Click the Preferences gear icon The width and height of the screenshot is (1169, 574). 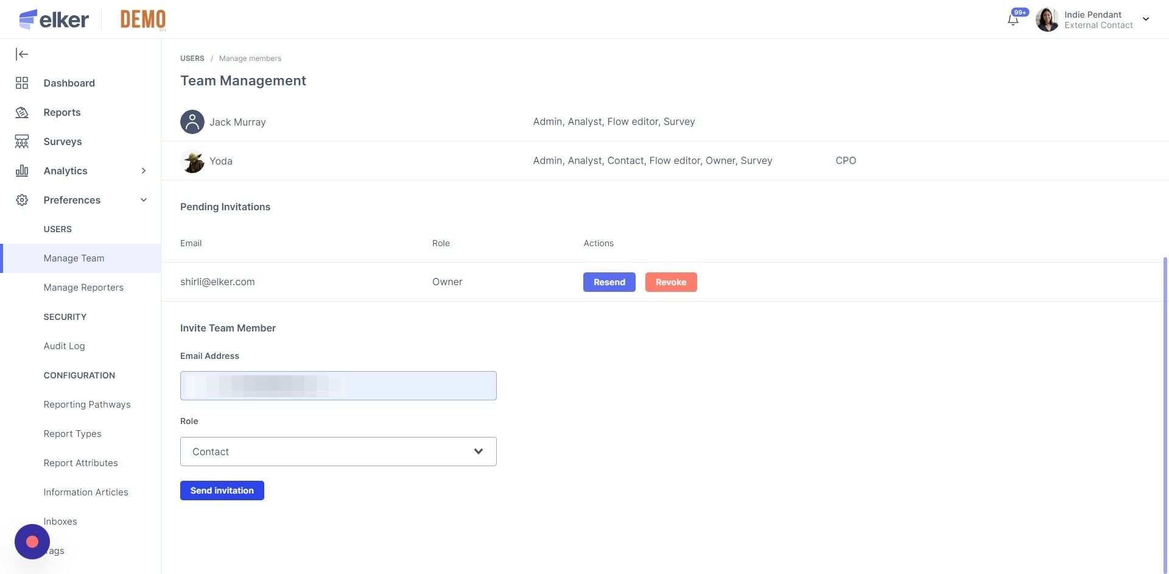pyautogui.click(x=22, y=200)
